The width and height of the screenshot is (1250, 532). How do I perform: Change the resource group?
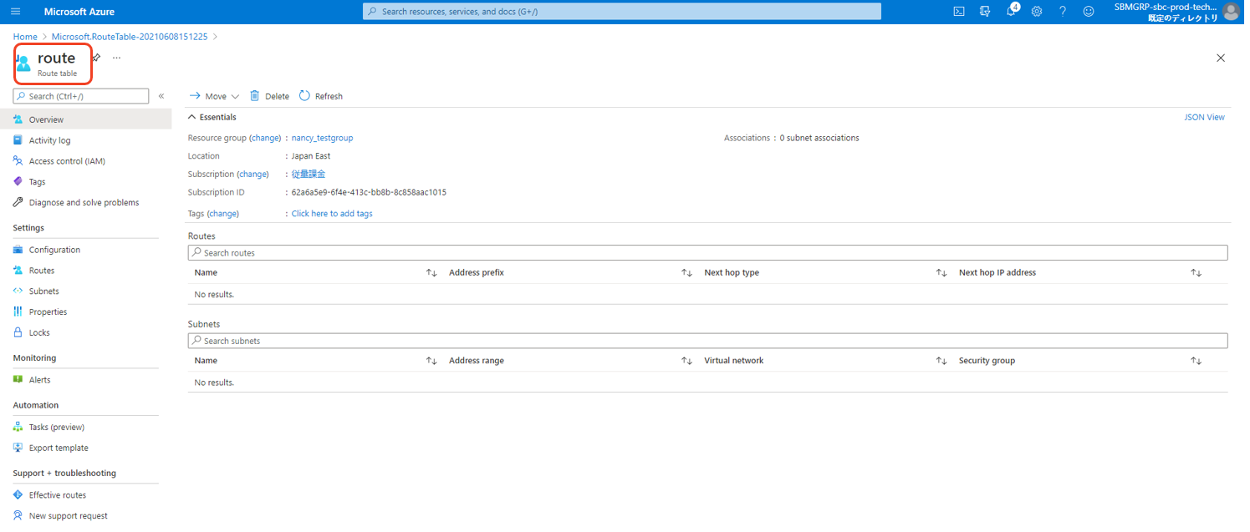click(x=266, y=138)
